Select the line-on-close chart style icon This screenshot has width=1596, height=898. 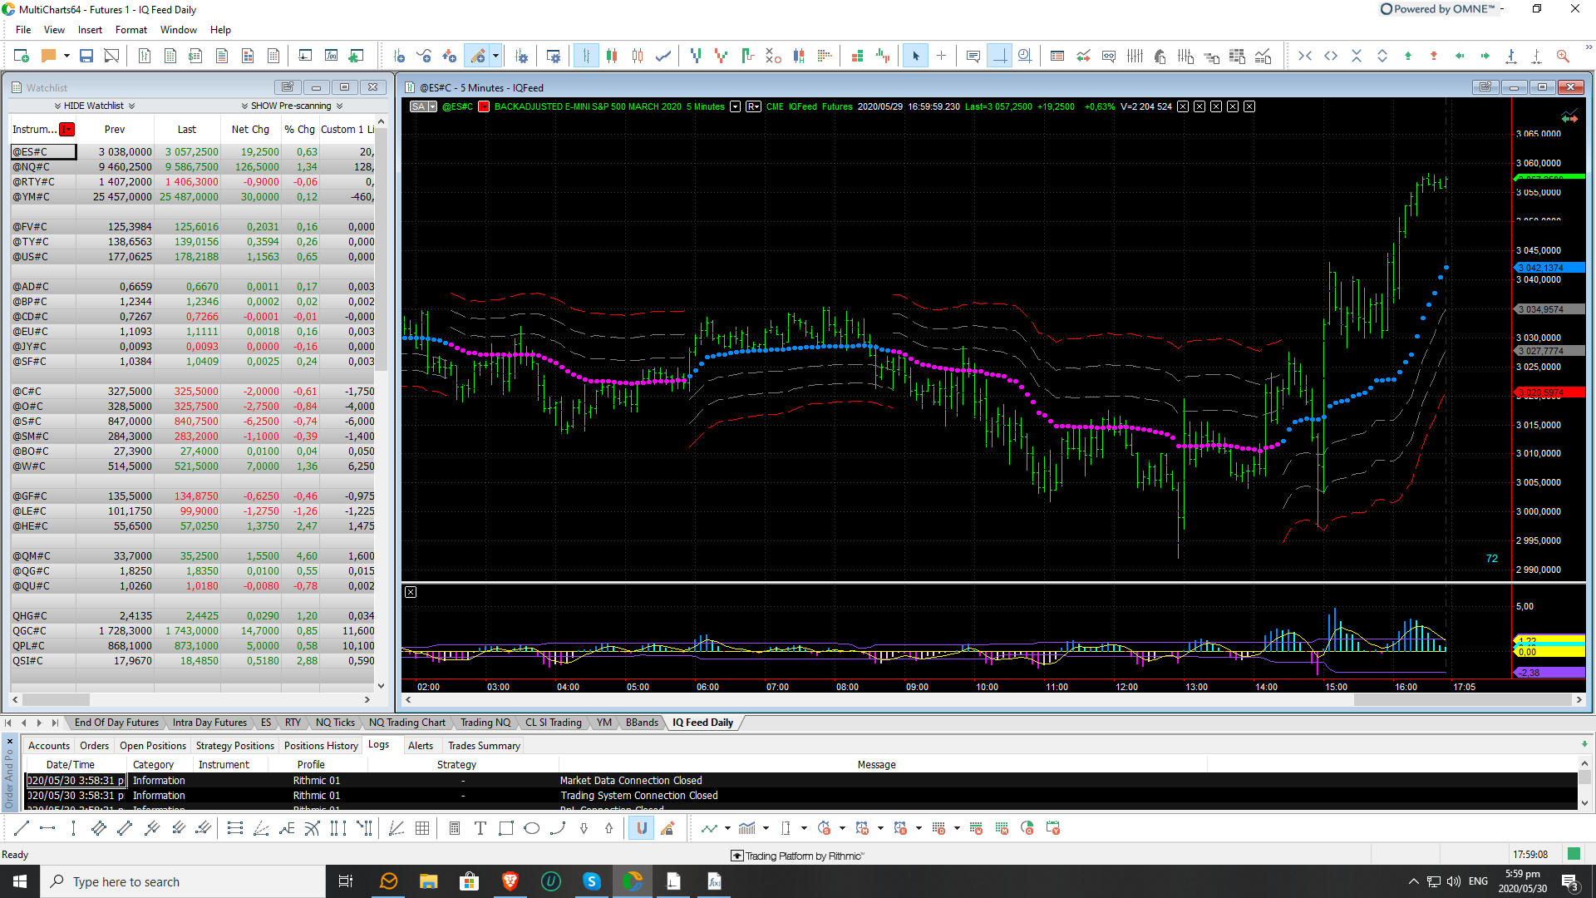click(663, 56)
